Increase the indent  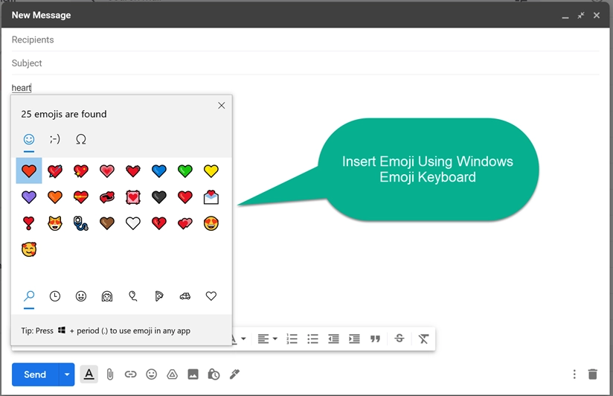point(354,339)
